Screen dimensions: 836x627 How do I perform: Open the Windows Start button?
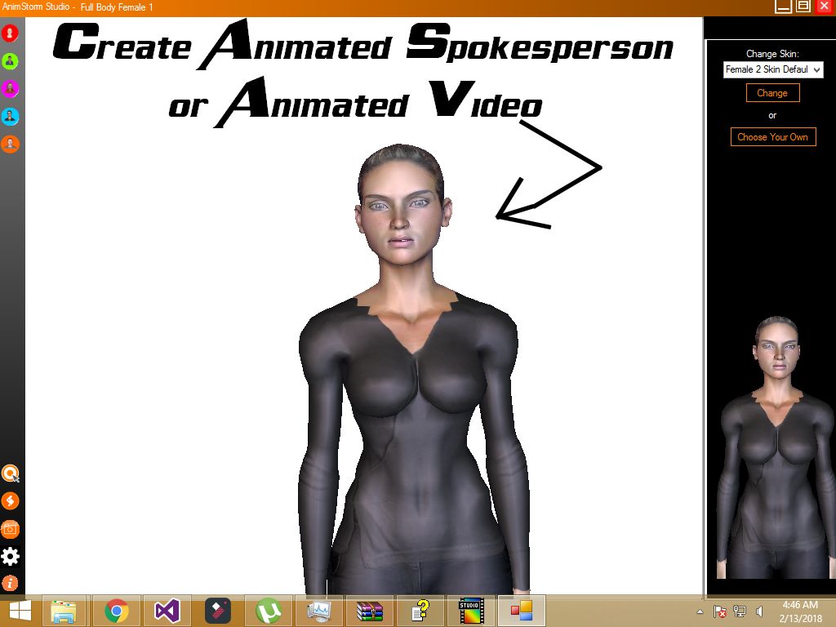pos(20,611)
